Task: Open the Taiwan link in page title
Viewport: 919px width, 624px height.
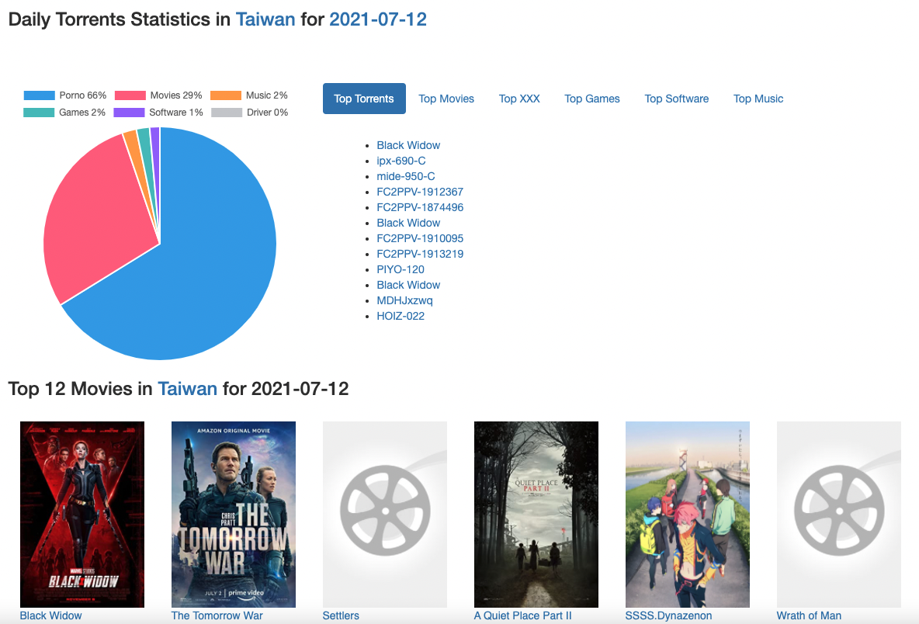Action: tap(265, 19)
